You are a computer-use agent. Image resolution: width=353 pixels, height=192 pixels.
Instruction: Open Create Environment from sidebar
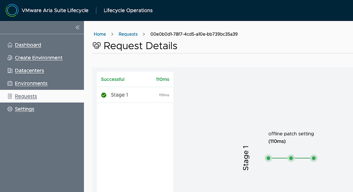[x=39, y=58]
